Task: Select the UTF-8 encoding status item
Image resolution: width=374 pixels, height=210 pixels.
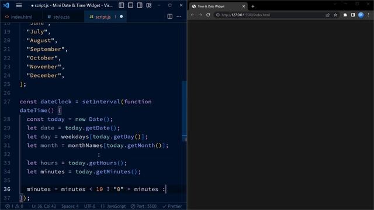Action: click(89, 206)
